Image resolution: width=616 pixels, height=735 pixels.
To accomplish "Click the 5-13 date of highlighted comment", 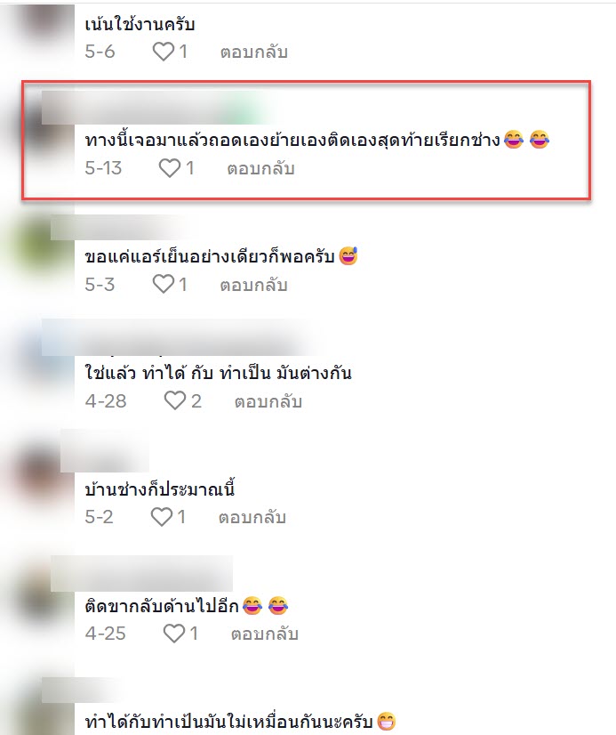I will coord(103,168).
